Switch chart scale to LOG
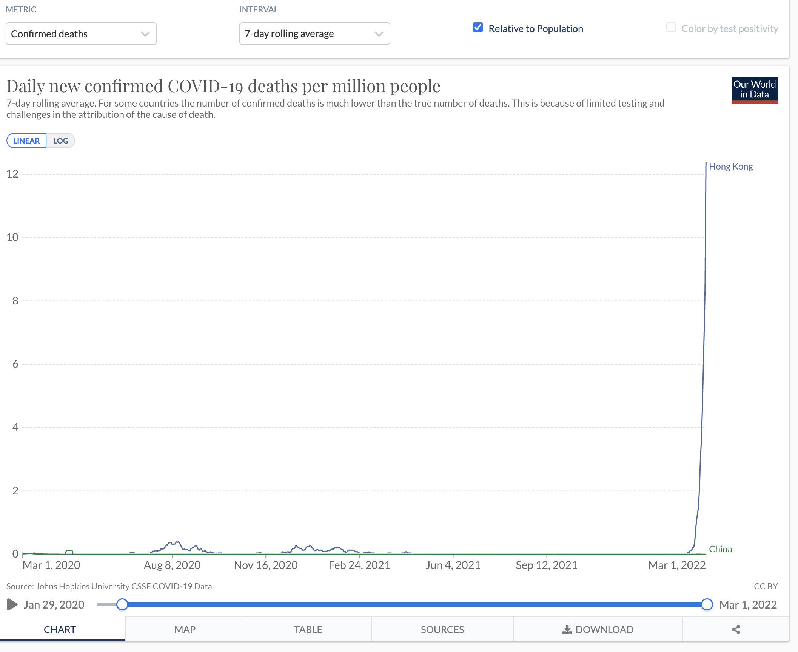 point(60,141)
